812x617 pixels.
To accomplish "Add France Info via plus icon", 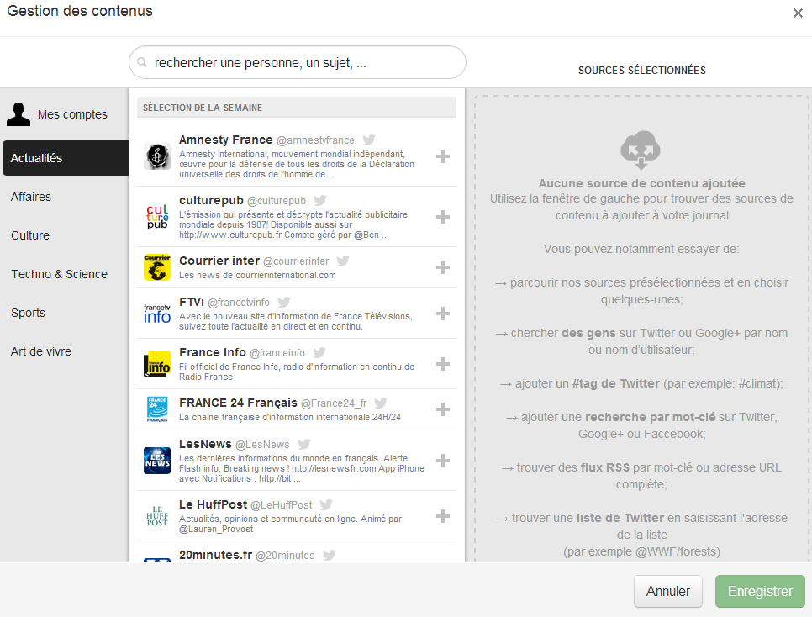I will pyautogui.click(x=443, y=364).
